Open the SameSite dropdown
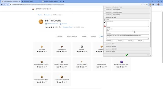Image resolution: width=163 pixels, height=91 pixels. (128, 39)
